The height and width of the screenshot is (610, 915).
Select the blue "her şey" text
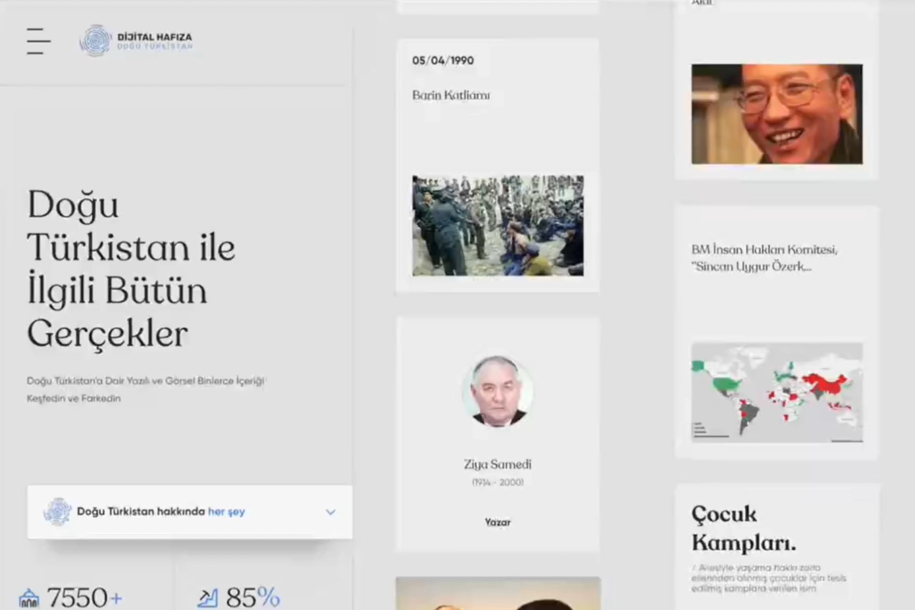[226, 512]
